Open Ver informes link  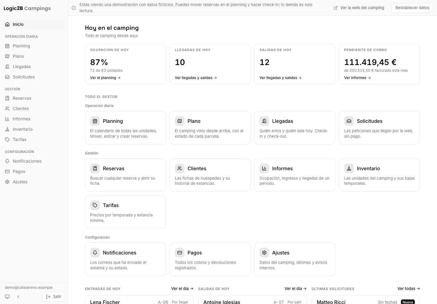tap(357, 78)
